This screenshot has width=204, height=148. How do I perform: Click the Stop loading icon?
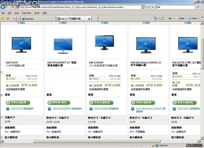[x=153, y=7]
